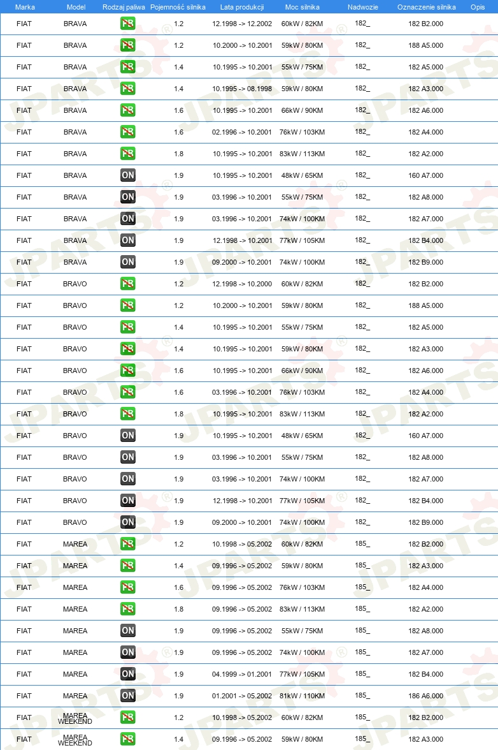Click 'BRAVO' model cell in 182 A6.000 row
This screenshot has width=498, height=750.
pos(75,371)
